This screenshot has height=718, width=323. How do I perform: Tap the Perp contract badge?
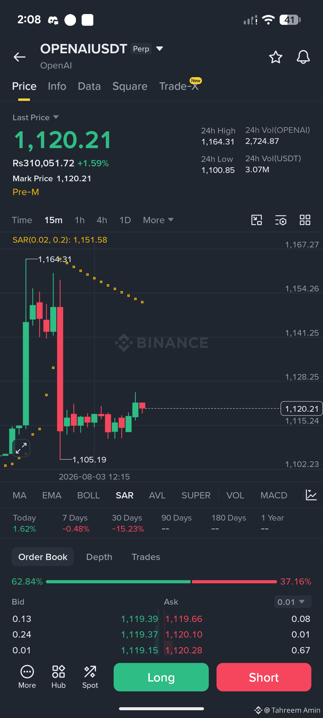pos(141,49)
